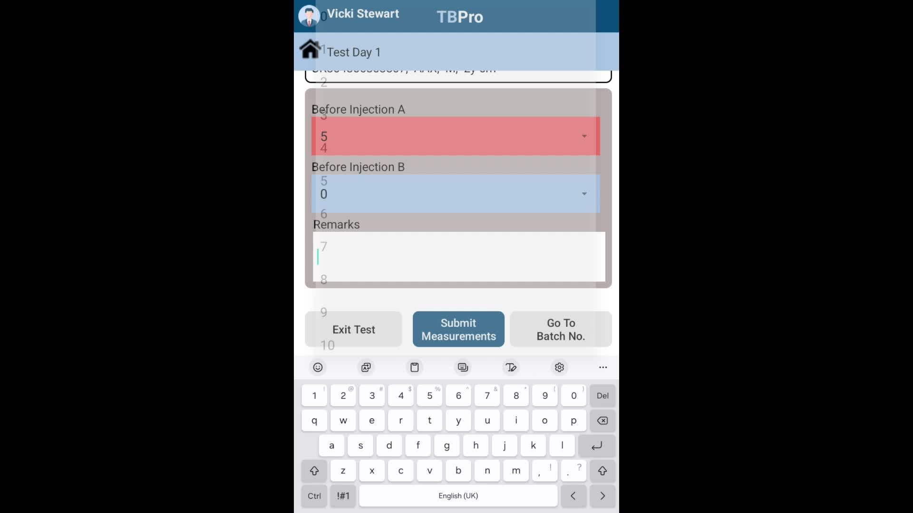Click the navigation back arrow
913x513 pixels.
573,495
